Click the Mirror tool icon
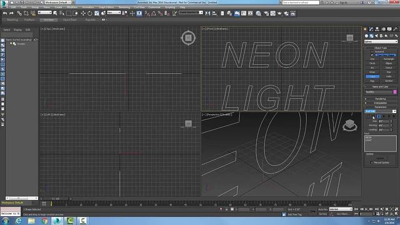This screenshot has width=400, height=225. click(207, 13)
